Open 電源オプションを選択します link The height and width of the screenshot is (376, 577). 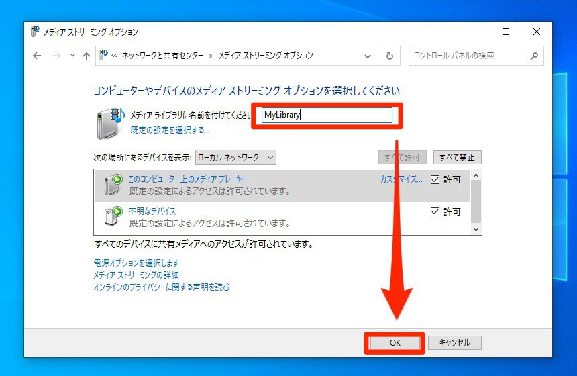(x=136, y=263)
